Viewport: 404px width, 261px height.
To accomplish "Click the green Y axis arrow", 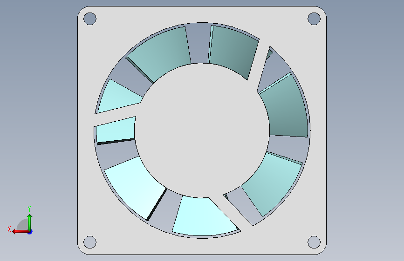I will pyautogui.click(x=30, y=222).
